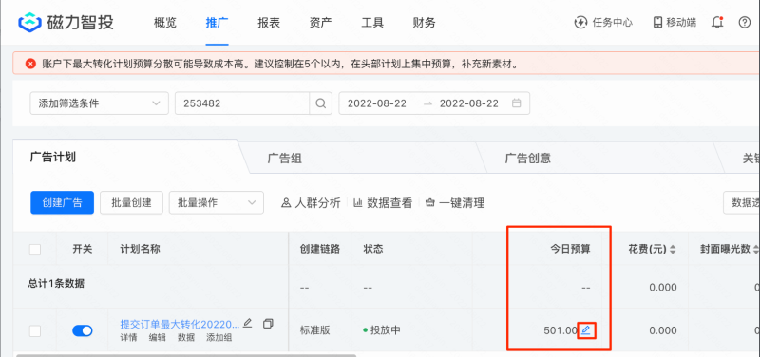Click the 一键清理 icon
The image size is (760, 357).
pyautogui.click(x=429, y=203)
